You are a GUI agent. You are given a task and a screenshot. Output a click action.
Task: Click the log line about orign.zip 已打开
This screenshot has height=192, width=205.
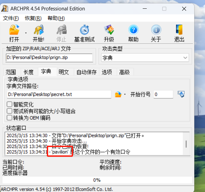(75, 136)
